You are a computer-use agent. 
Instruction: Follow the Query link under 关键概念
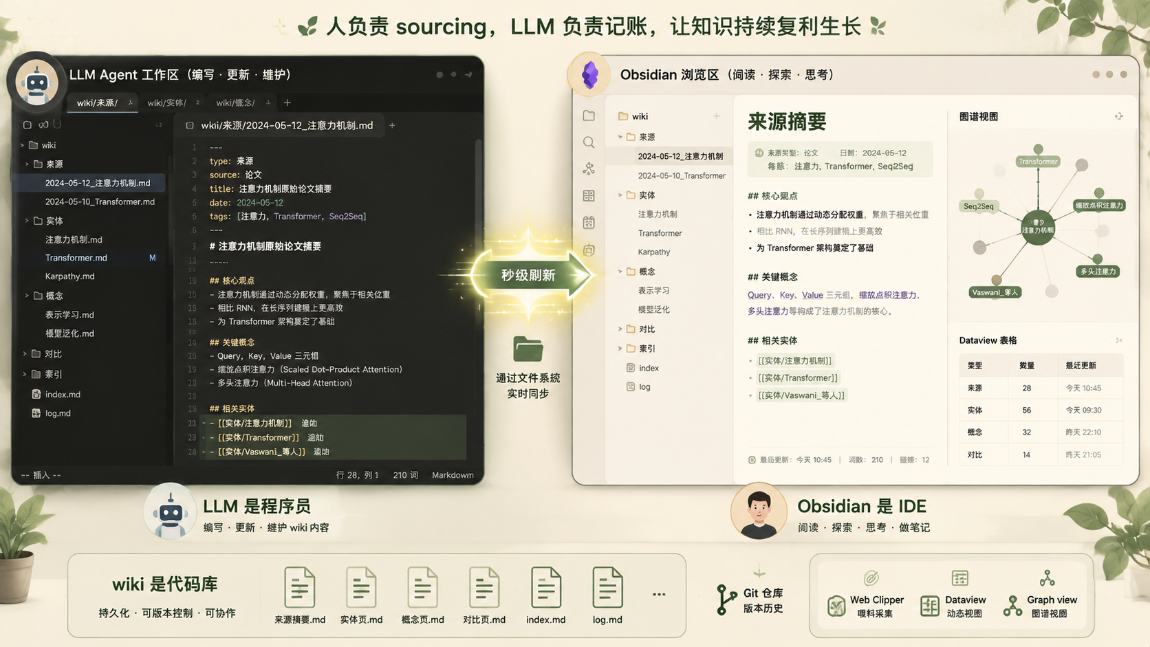[x=759, y=295]
